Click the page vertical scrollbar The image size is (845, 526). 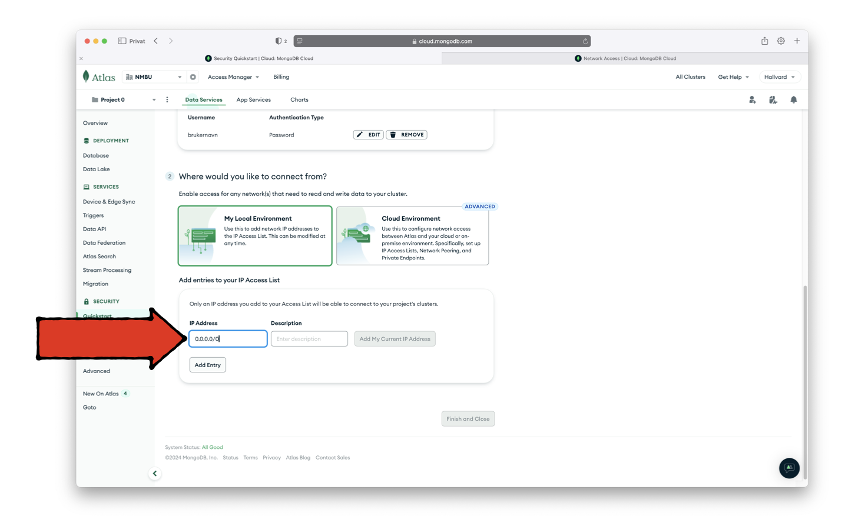[805, 382]
